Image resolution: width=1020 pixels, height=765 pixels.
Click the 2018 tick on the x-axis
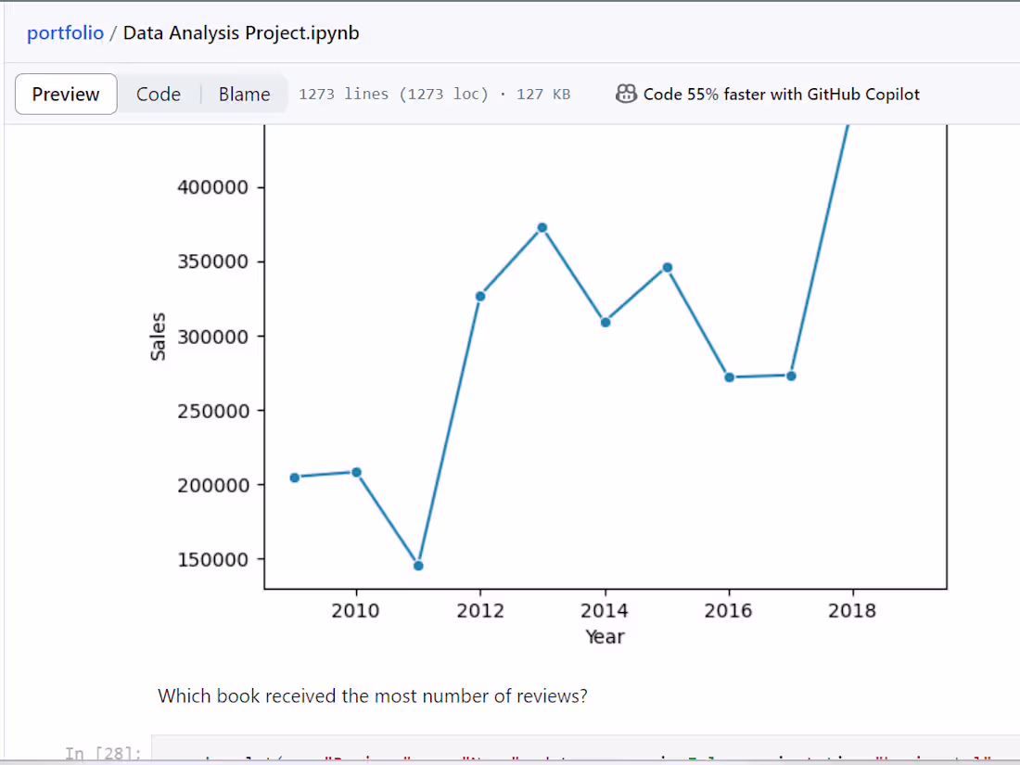pyautogui.click(x=852, y=610)
